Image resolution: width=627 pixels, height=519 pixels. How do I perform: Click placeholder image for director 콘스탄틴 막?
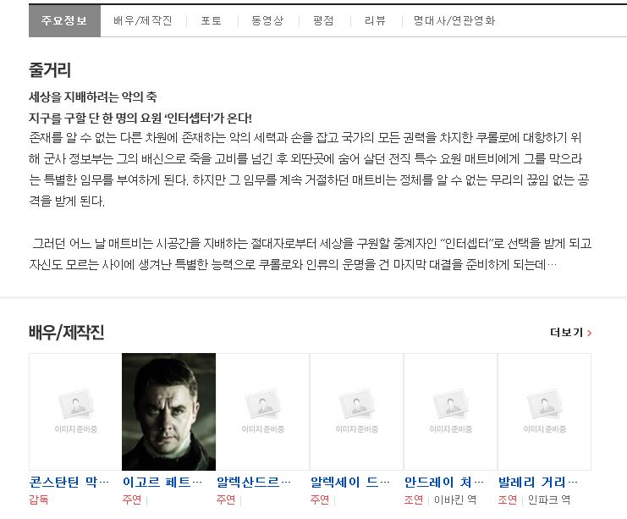click(75, 411)
